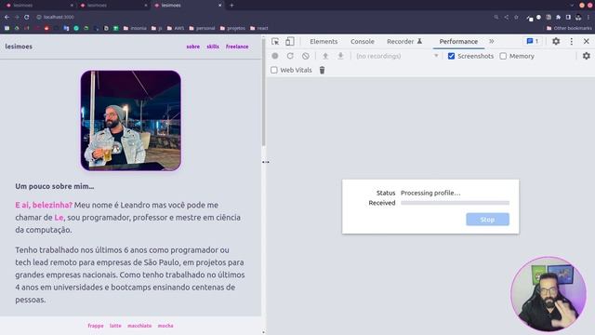The width and height of the screenshot is (595, 335).
Task: Enable the Web Vitals checkbox
Action: tap(274, 70)
